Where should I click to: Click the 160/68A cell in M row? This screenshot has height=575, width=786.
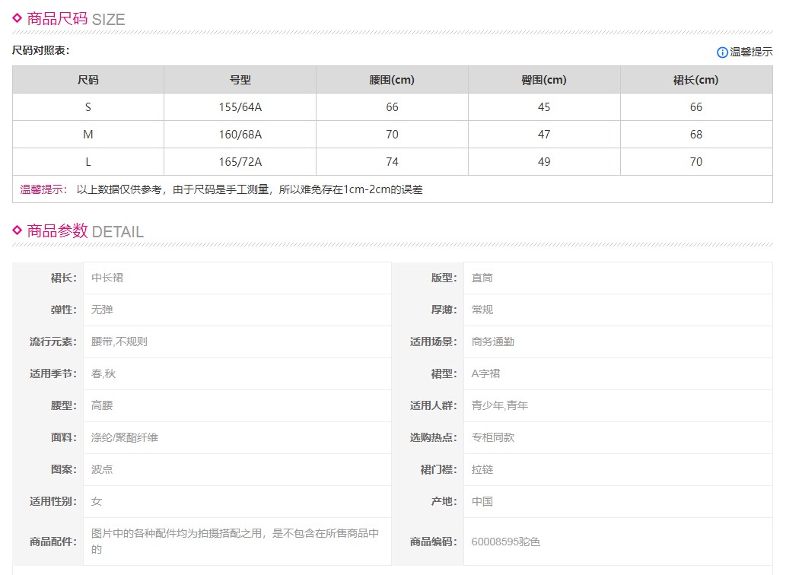click(x=240, y=135)
